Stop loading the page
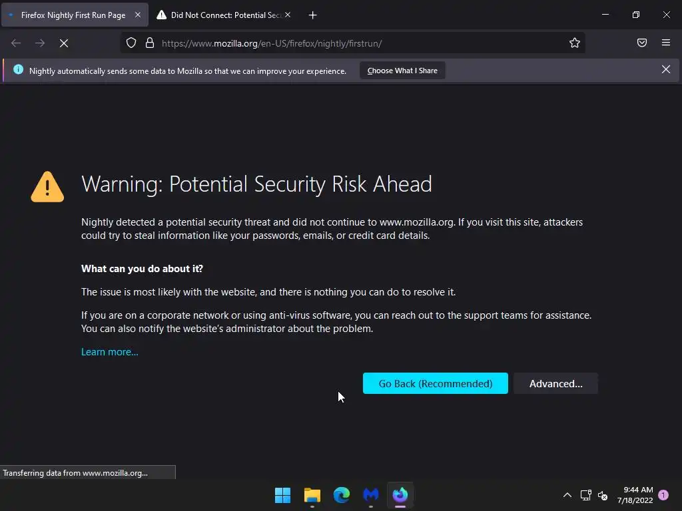This screenshot has height=511, width=682. (x=64, y=43)
